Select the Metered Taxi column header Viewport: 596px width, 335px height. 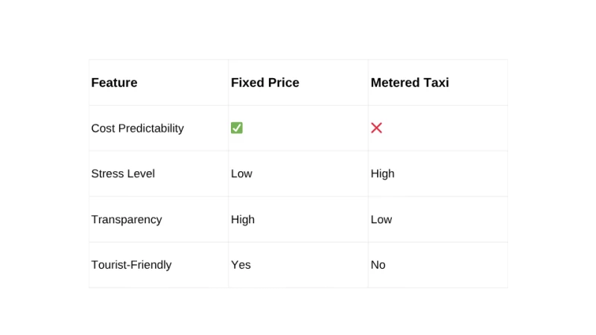point(410,83)
